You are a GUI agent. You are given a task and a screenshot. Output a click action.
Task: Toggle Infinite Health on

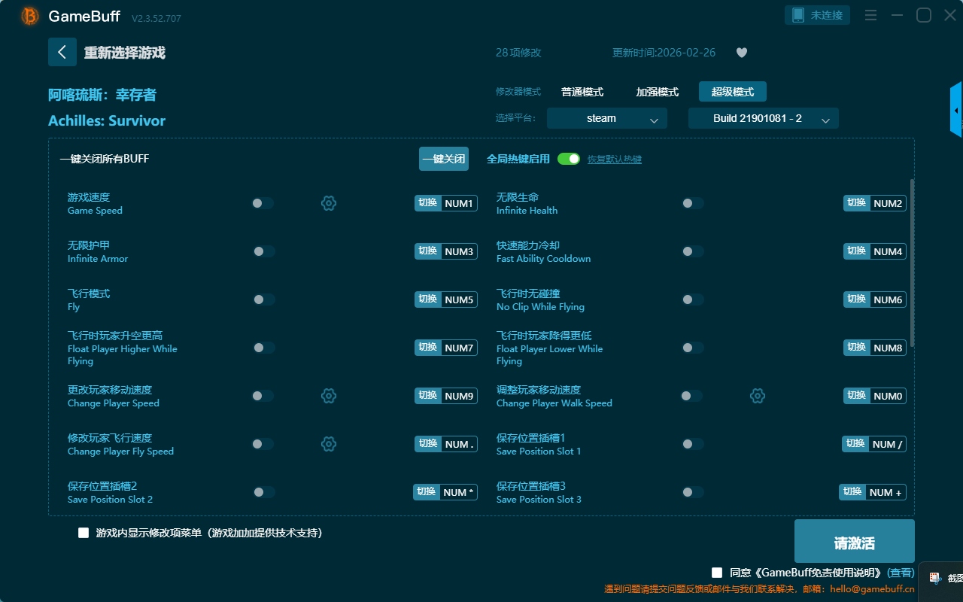pos(693,203)
